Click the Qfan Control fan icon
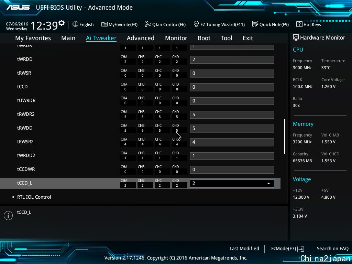The width and height of the screenshot is (352, 264). click(x=148, y=24)
